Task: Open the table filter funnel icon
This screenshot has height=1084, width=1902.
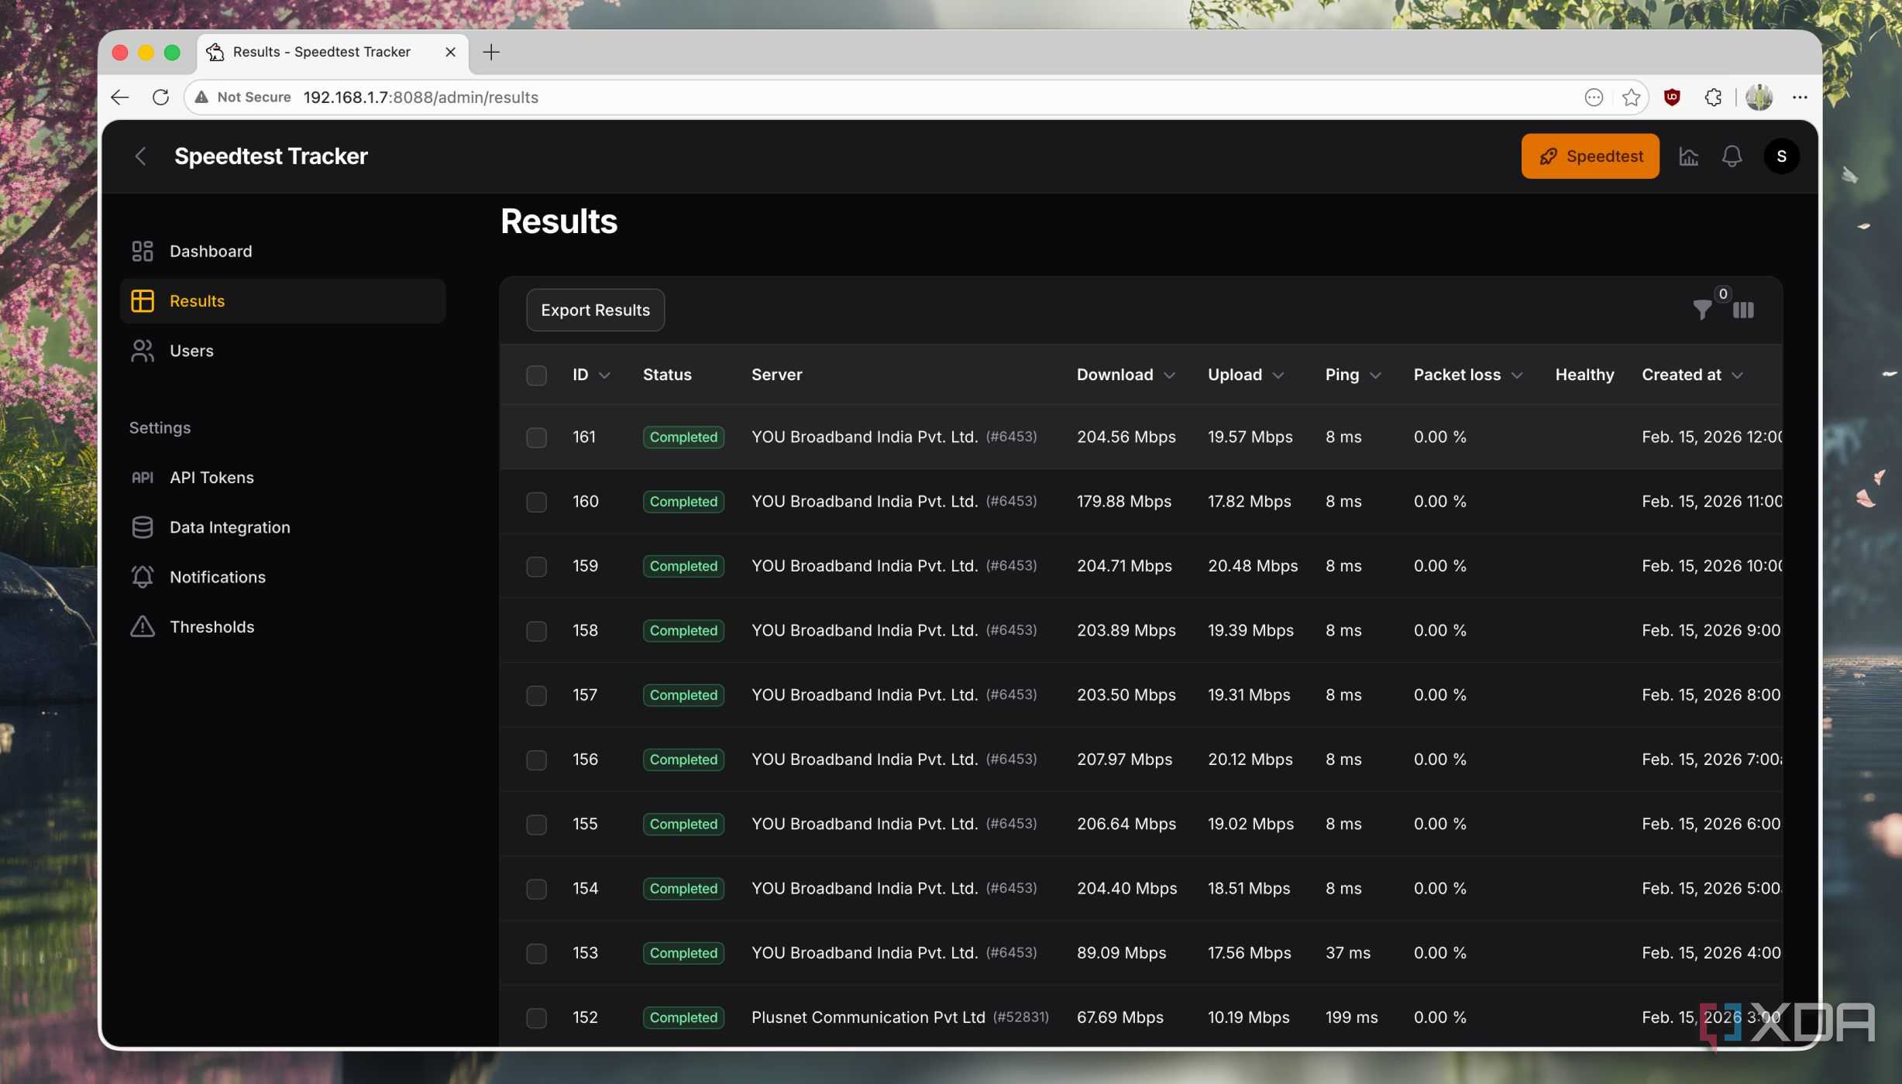Action: [x=1702, y=310]
